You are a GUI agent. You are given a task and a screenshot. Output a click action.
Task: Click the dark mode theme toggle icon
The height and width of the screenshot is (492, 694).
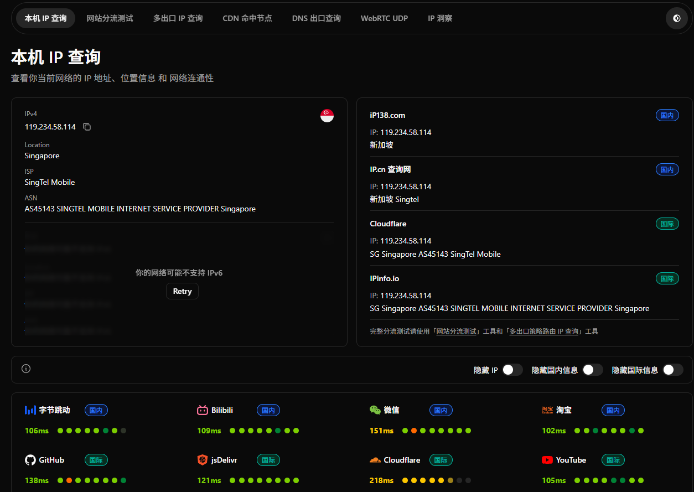(x=676, y=18)
